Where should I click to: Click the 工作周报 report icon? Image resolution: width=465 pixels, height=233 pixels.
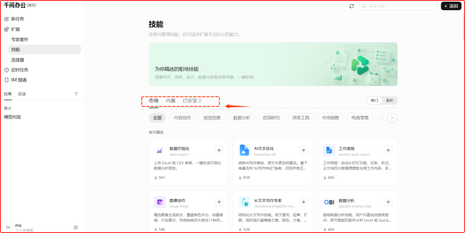tap(329, 150)
